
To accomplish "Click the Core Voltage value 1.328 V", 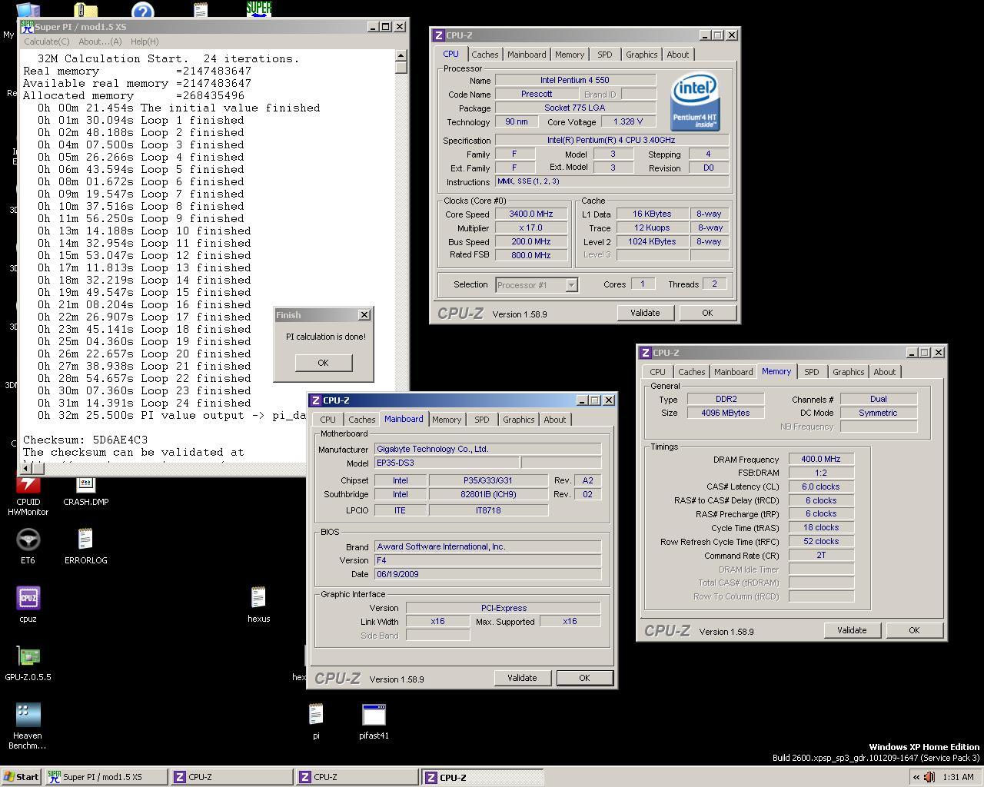I will pos(628,122).
